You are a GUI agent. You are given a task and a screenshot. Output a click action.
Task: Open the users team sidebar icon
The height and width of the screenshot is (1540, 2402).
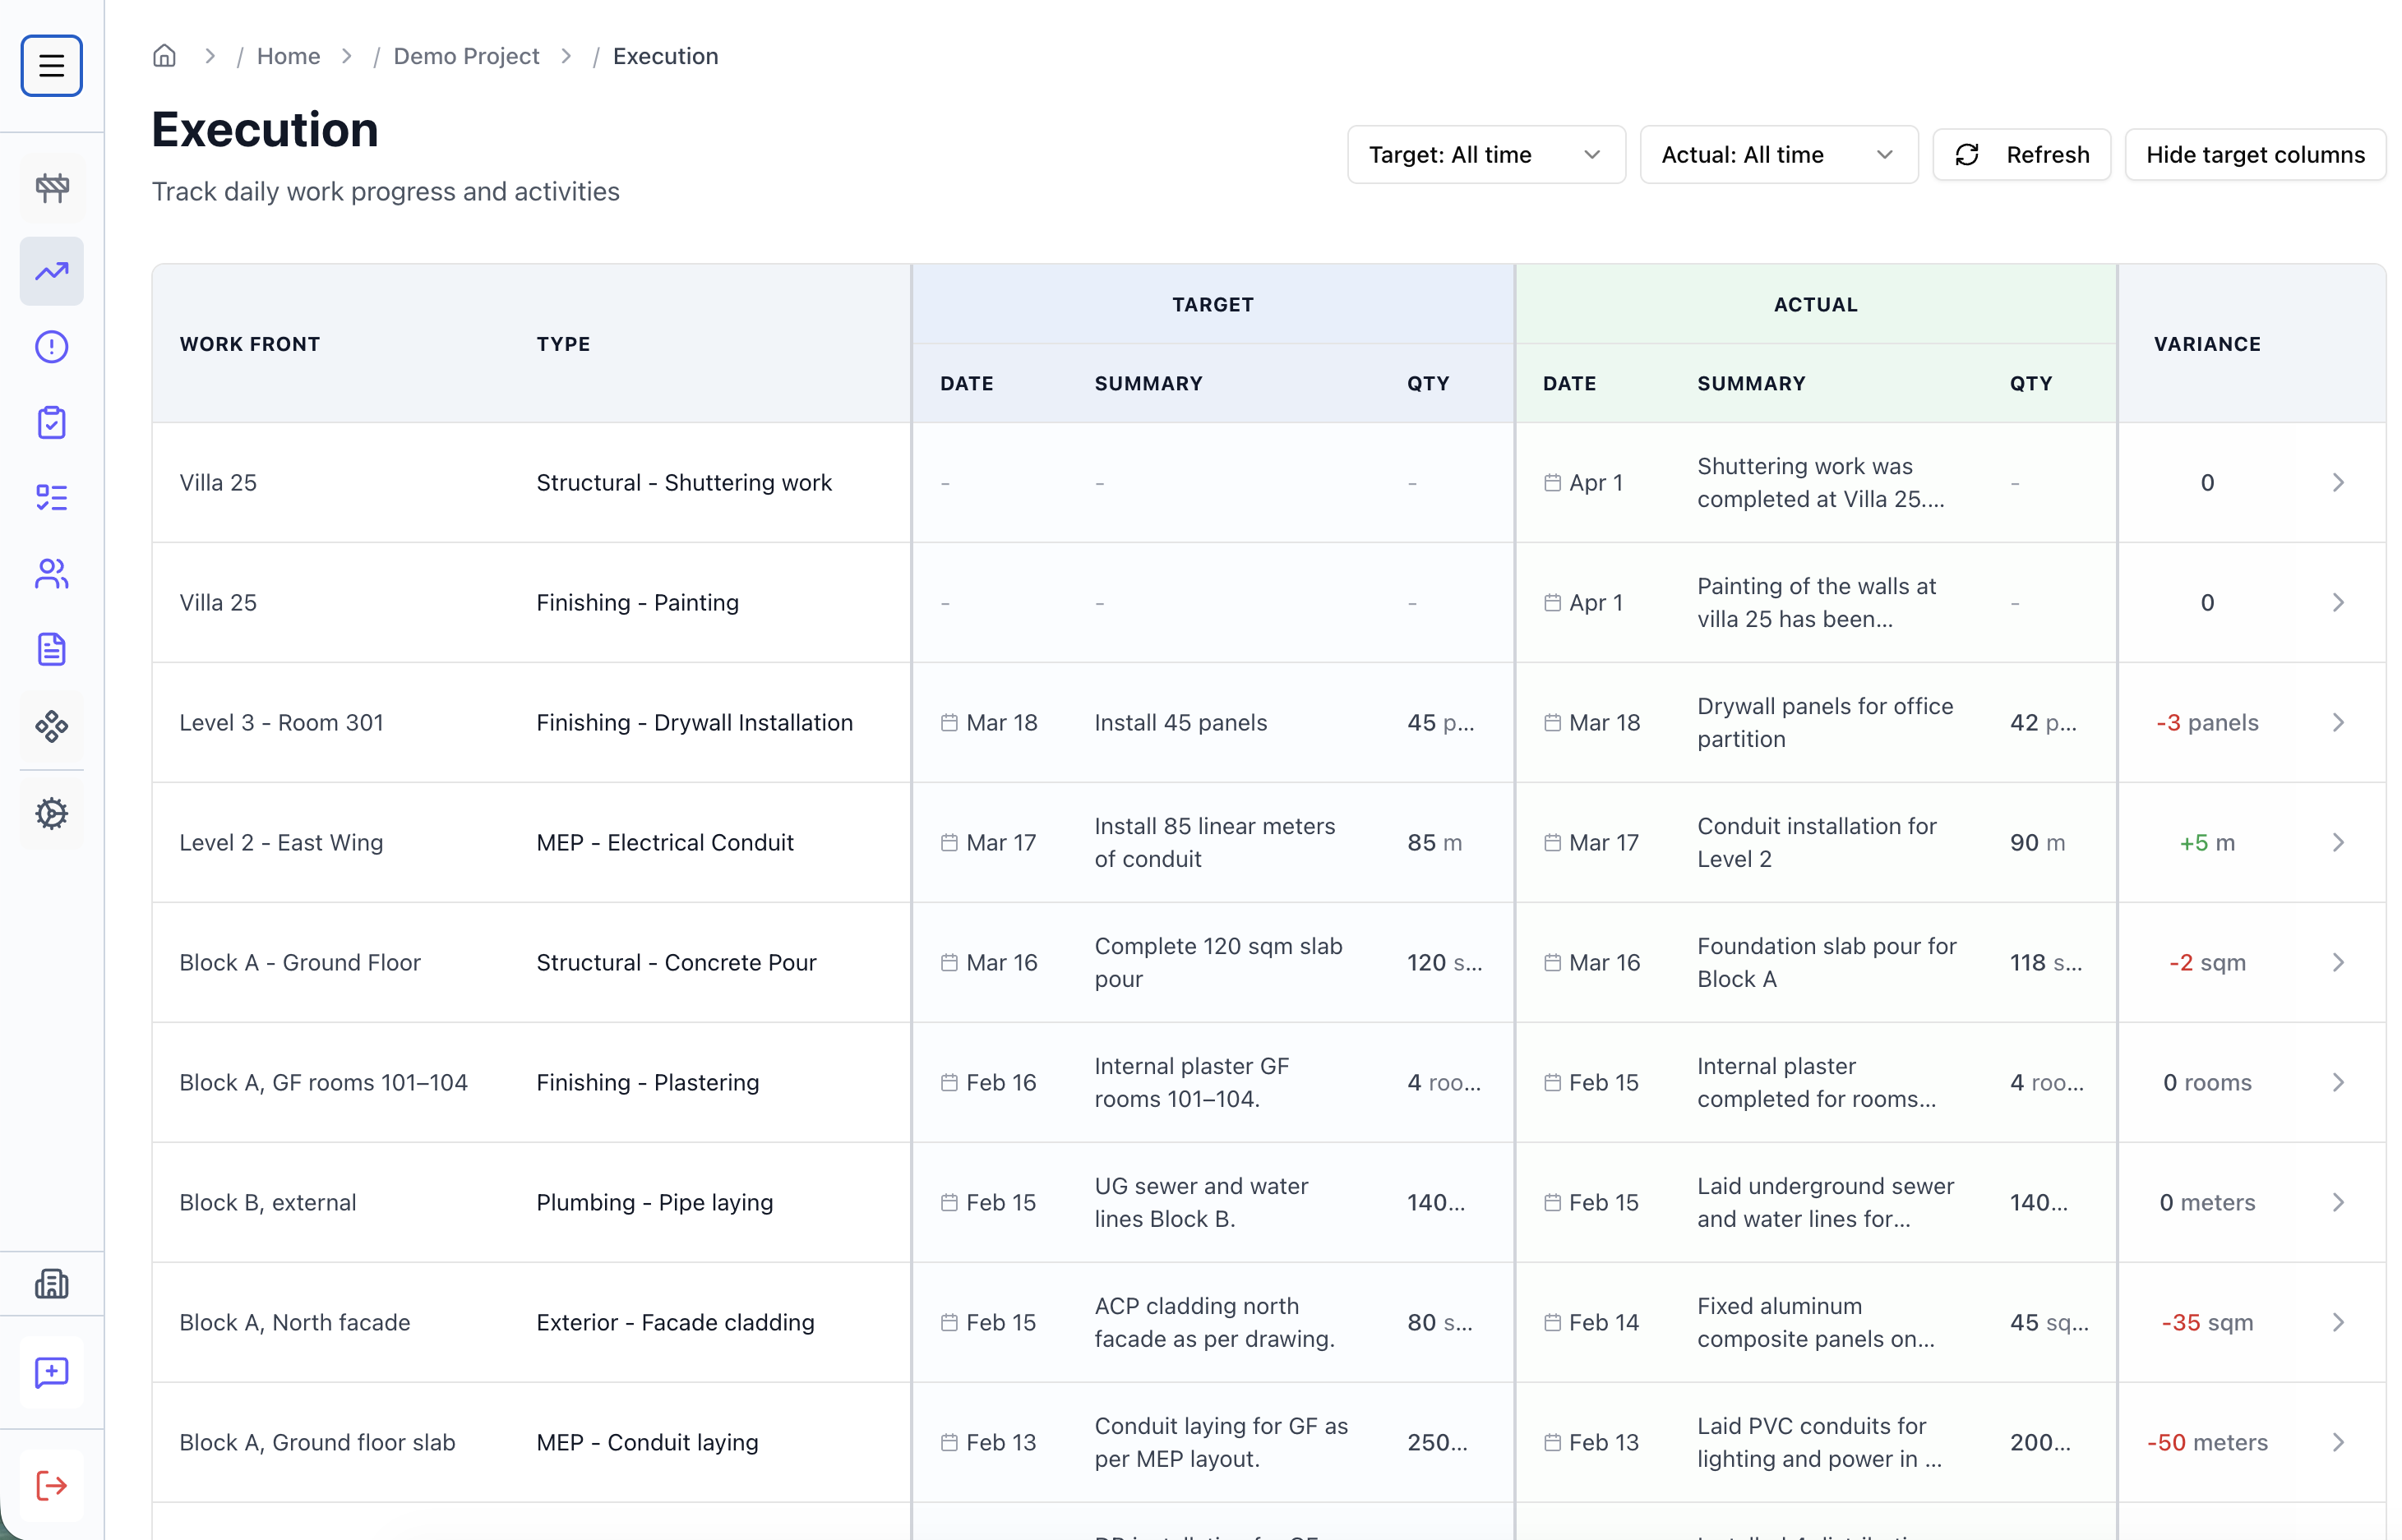tap(51, 574)
